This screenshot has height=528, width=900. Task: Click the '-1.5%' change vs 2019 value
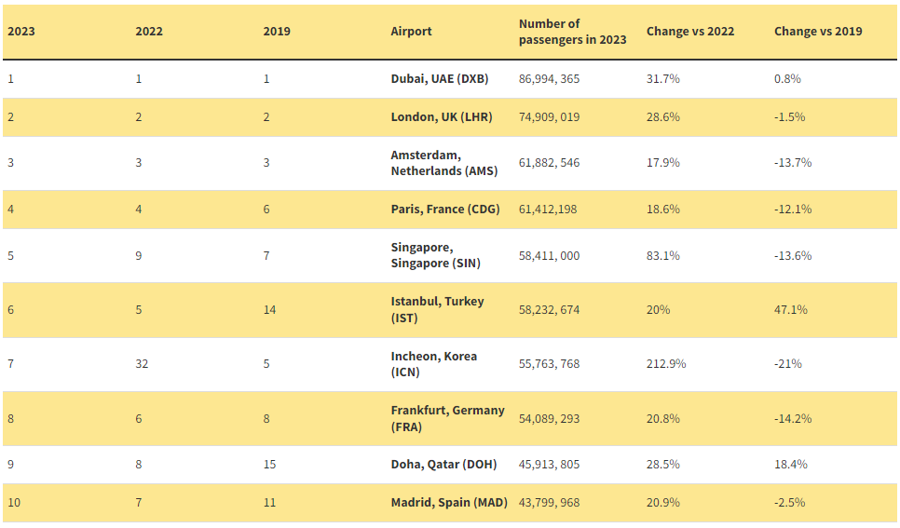pos(790,117)
